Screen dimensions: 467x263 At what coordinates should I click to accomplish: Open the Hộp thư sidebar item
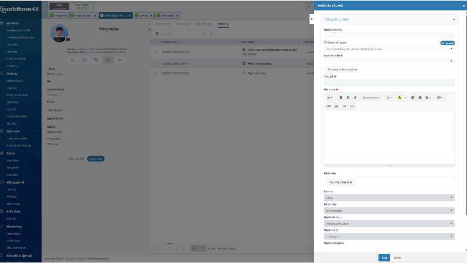[x=11, y=88]
